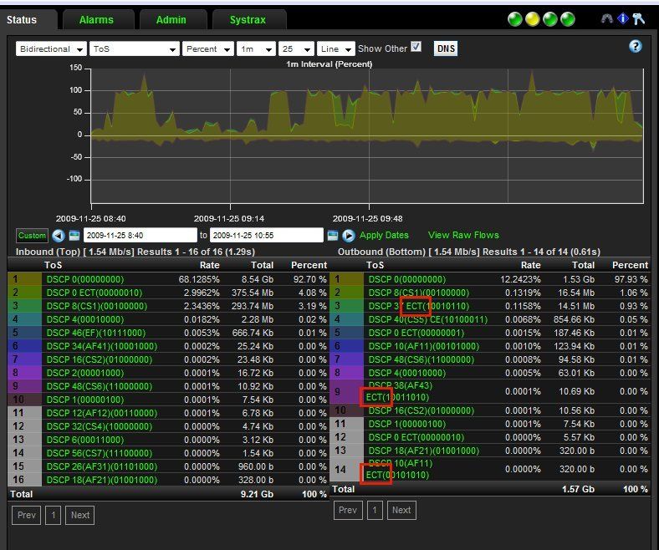Open inbound DSCP 0(00000000) entry
Viewport: 659px width, 550px height.
tap(85, 279)
